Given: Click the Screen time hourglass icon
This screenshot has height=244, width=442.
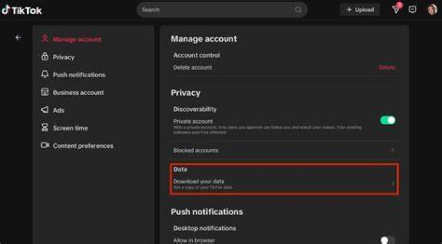Looking at the screenshot, I should (x=45, y=128).
